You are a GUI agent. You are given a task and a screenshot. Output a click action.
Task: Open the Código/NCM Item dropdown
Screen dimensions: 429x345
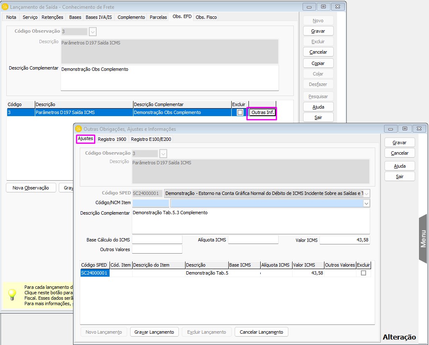click(x=366, y=203)
